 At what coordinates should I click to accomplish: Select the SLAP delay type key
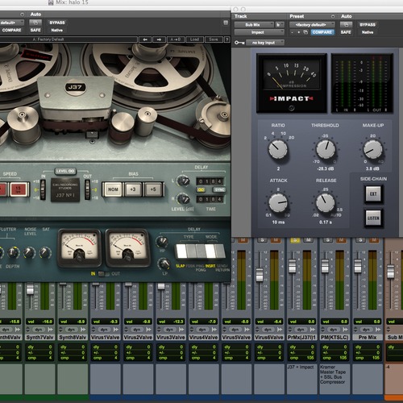(x=181, y=251)
